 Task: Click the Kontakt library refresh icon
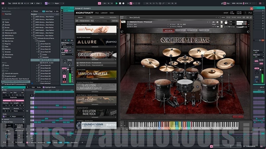click(x=77, y=21)
